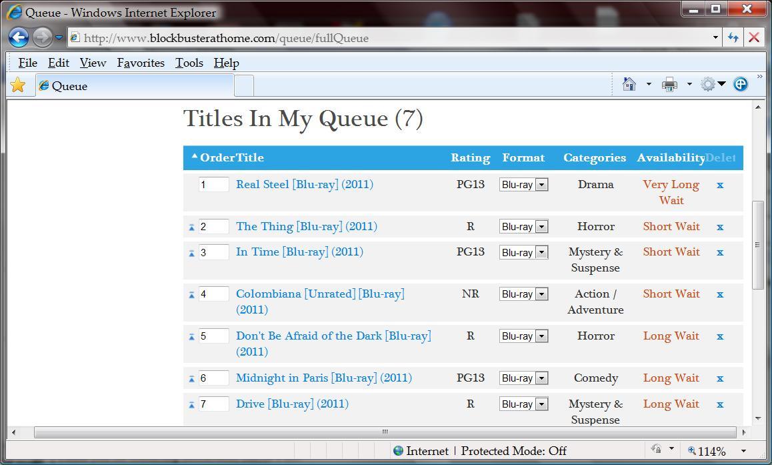Image resolution: width=772 pixels, height=465 pixels.
Task: Move Midnight in Paris to top of queue
Action: pos(191,379)
